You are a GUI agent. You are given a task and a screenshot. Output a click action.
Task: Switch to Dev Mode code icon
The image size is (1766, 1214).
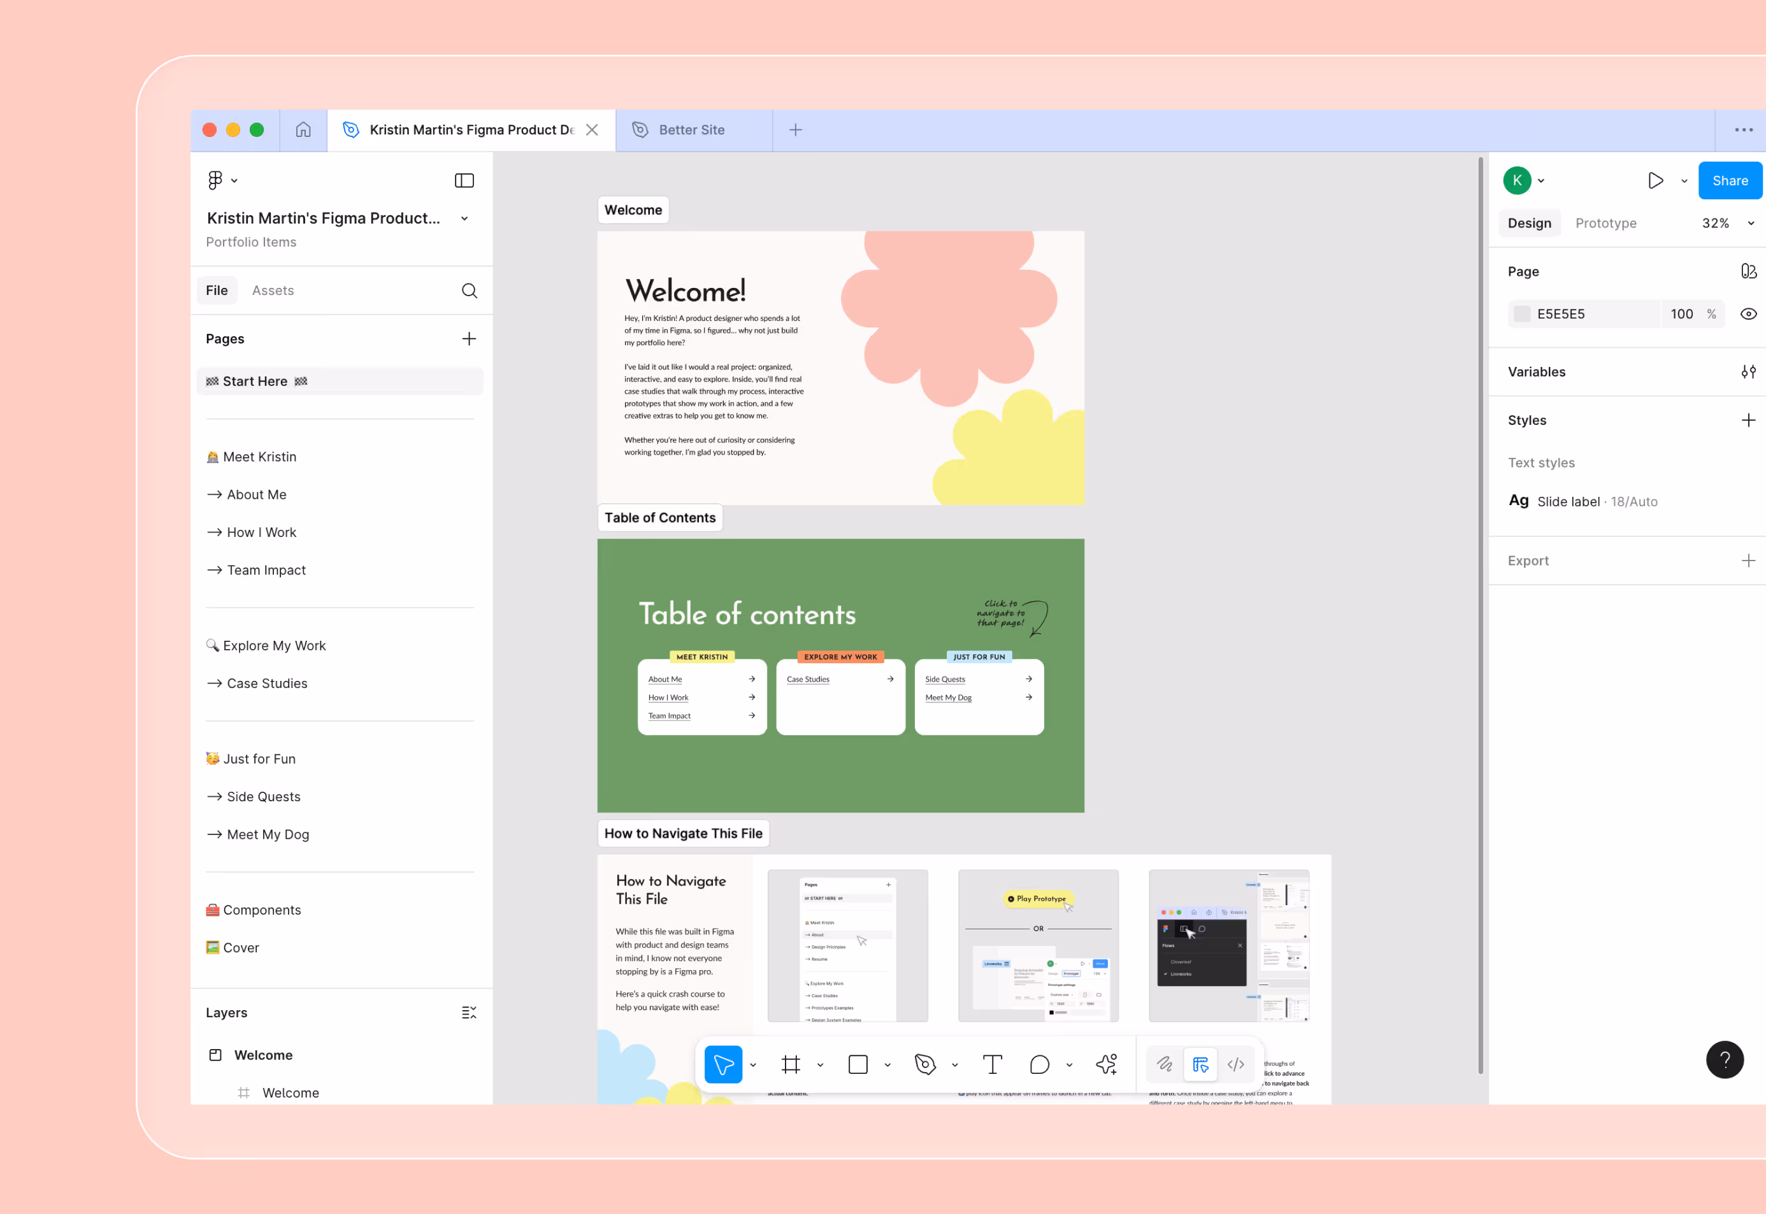click(1236, 1064)
